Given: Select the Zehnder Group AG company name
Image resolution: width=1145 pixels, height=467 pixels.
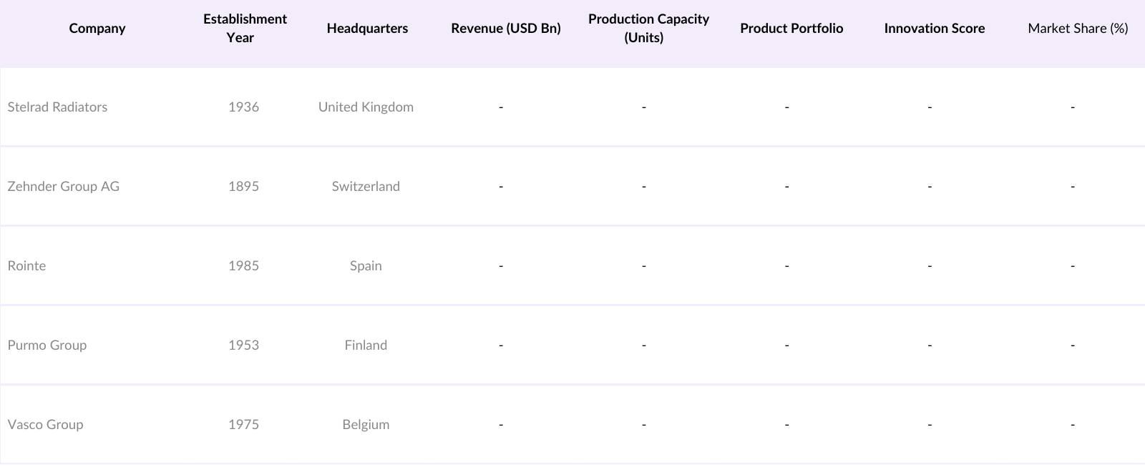Looking at the screenshot, I should [63, 187].
